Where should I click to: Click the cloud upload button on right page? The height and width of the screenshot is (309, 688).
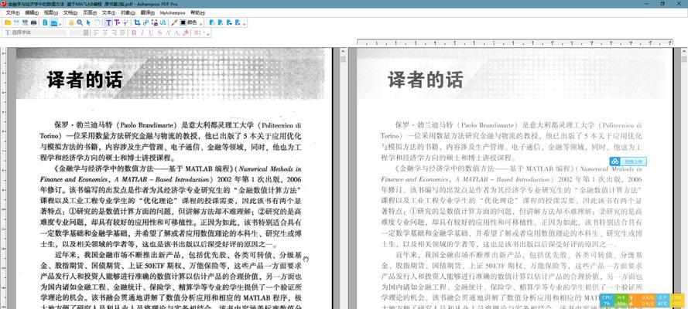628,161
